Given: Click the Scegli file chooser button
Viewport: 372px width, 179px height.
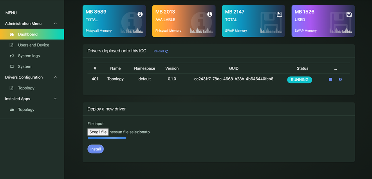Looking at the screenshot, I should coord(98,132).
